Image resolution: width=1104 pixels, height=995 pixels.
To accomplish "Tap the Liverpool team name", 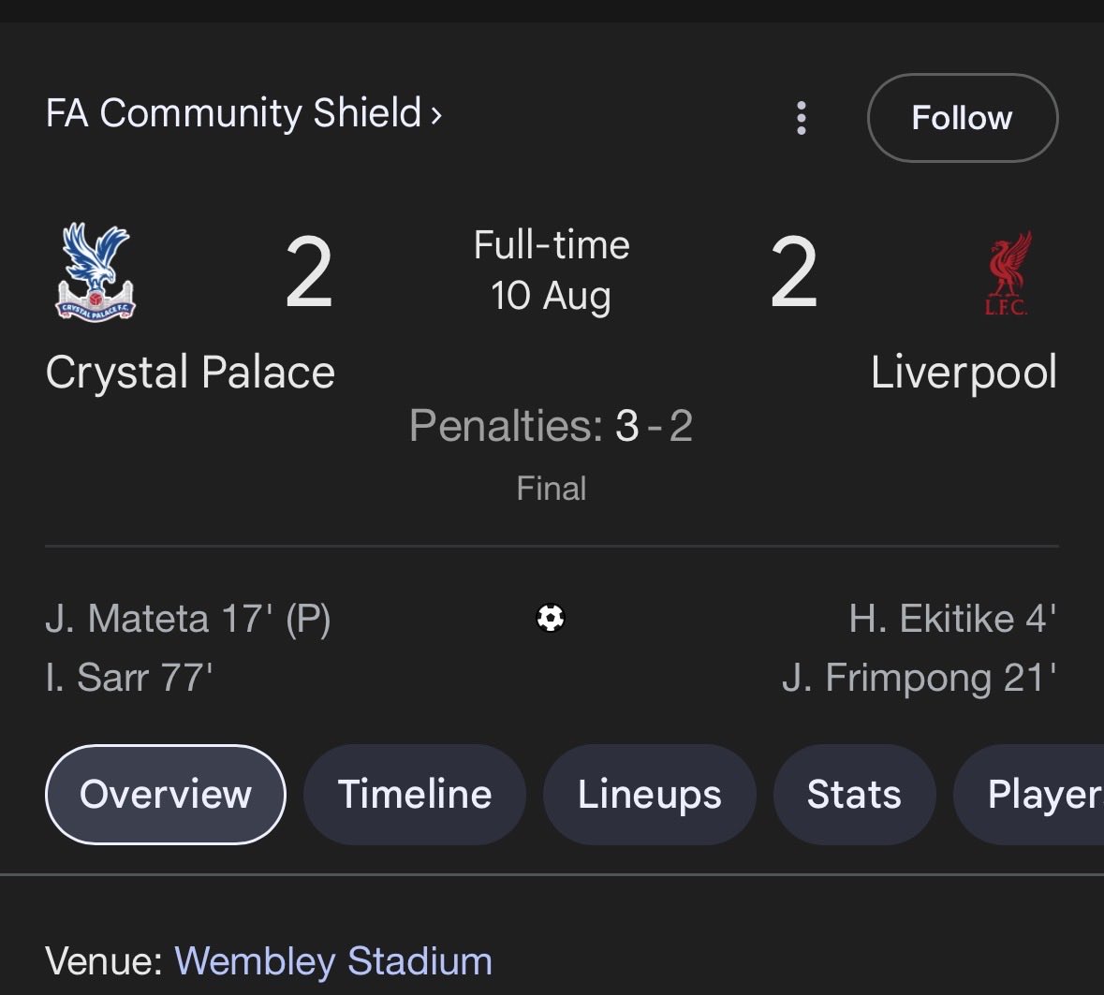I will [964, 373].
